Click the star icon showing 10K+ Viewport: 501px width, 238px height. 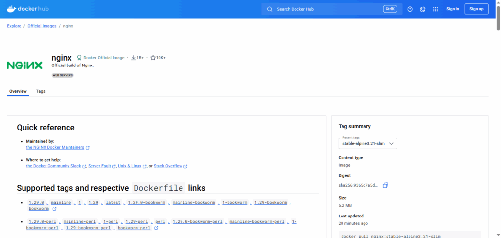click(153, 58)
